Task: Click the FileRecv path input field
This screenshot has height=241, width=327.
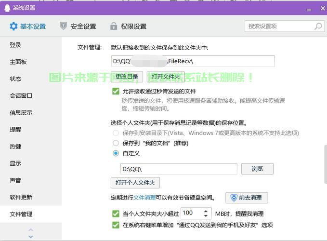Action: point(193,61)
